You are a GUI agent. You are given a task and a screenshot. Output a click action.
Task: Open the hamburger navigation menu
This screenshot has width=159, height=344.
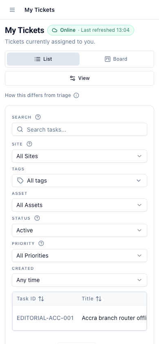click(x=12, y=10)
